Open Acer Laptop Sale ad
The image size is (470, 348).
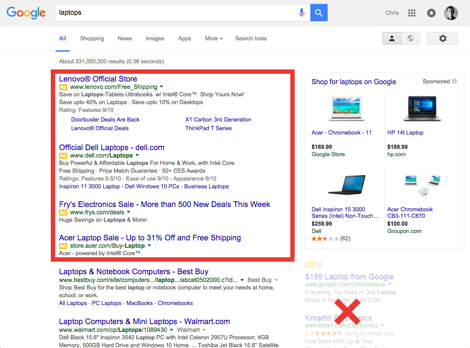point(150,238)
